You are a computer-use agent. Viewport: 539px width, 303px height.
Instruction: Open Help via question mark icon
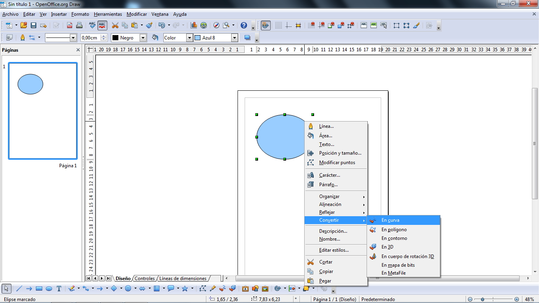click(244, 25)
